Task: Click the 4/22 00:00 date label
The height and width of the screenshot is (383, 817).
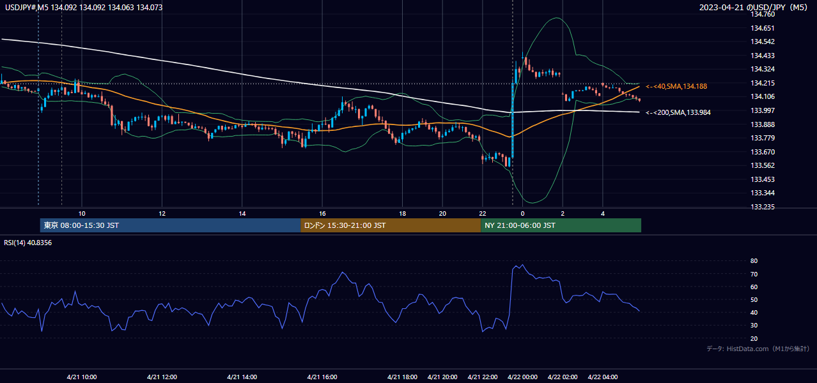Action: pos(522,377)
